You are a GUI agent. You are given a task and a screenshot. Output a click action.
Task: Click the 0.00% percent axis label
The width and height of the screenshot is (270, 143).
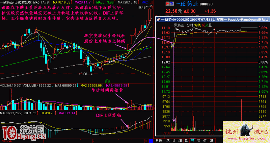[x=264, y=62]
